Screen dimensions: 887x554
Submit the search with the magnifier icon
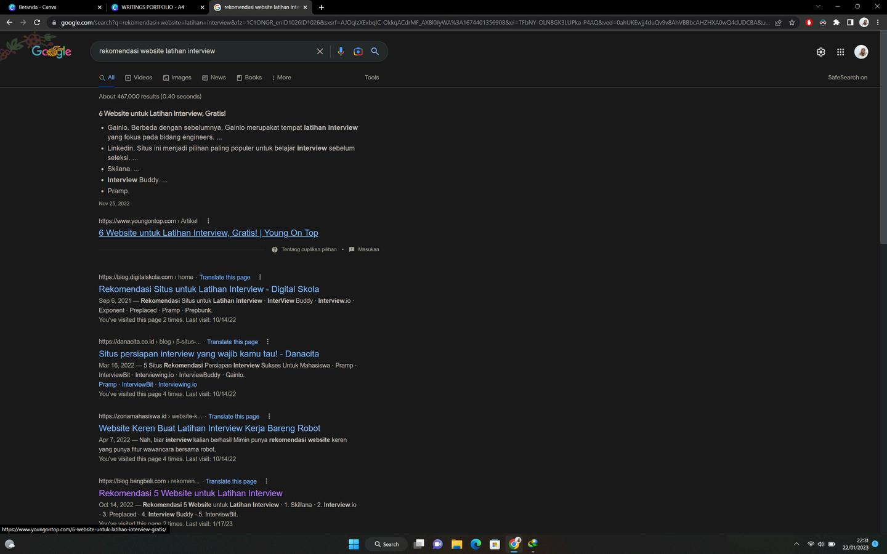point(375,52)
